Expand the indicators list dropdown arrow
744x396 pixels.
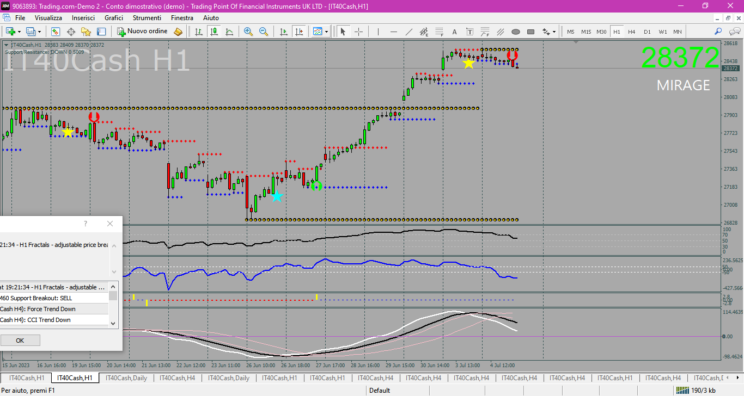point(326,32)
